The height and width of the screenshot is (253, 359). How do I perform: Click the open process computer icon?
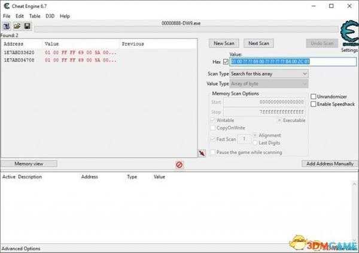pyautogui.click(x=7, y=26)
